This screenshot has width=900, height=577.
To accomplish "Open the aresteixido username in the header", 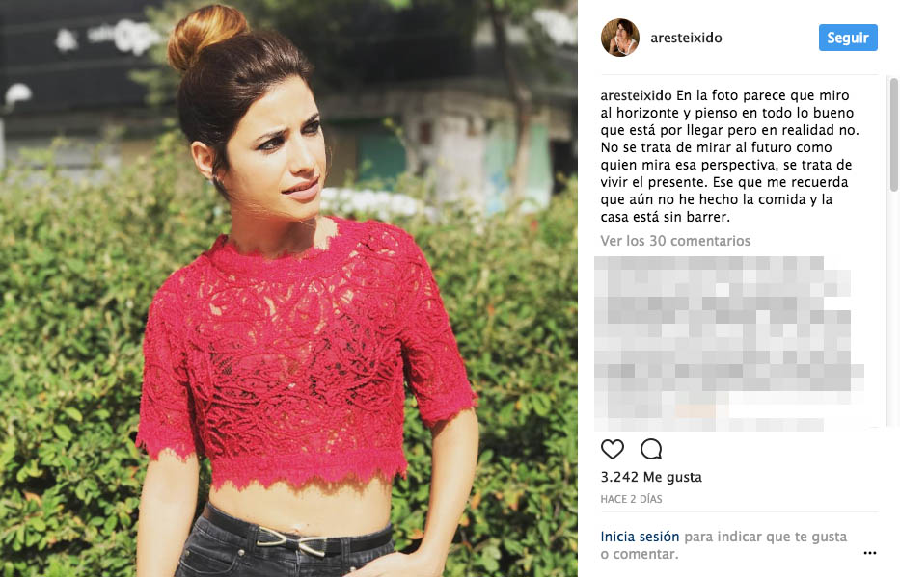I will click(x=686, y=38).
